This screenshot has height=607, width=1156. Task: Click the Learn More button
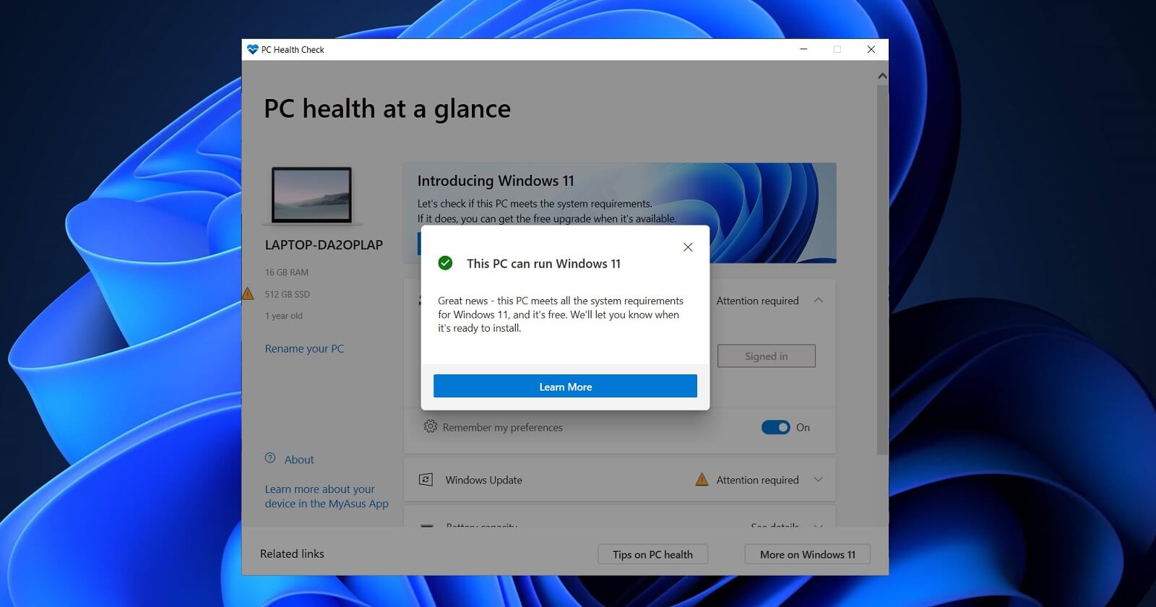565,387
